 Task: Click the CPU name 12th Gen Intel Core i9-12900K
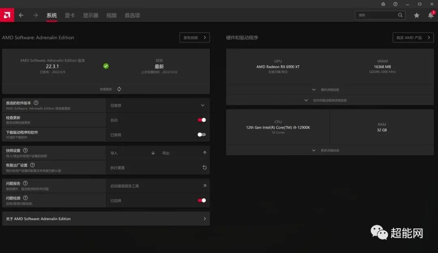click(x=278, y=128)
